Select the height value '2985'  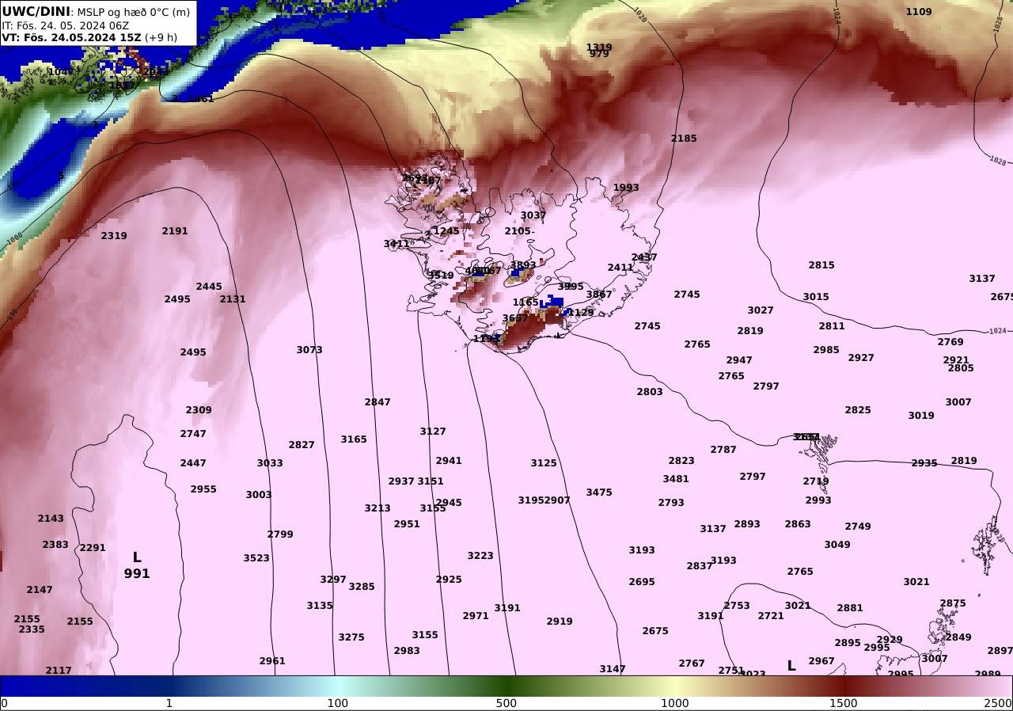click(826, 350)
